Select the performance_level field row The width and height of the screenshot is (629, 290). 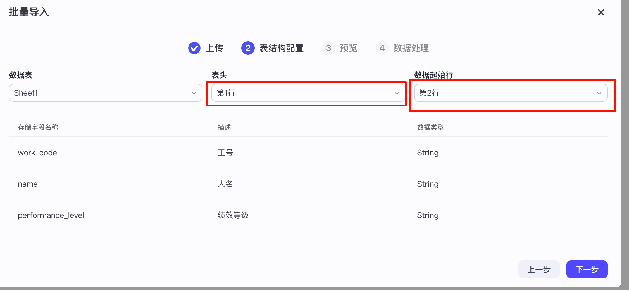(x=51, y=215)
